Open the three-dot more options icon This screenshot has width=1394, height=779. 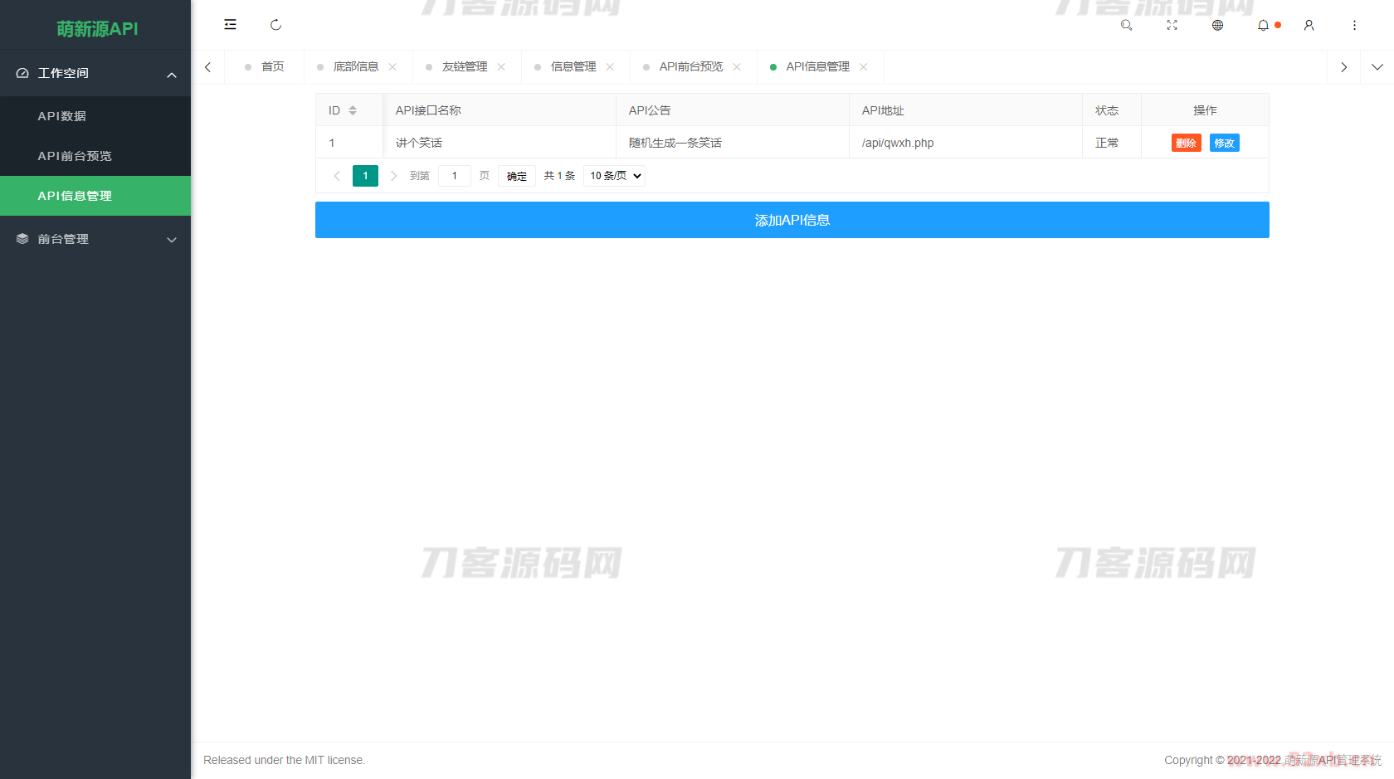[1354, 25]
